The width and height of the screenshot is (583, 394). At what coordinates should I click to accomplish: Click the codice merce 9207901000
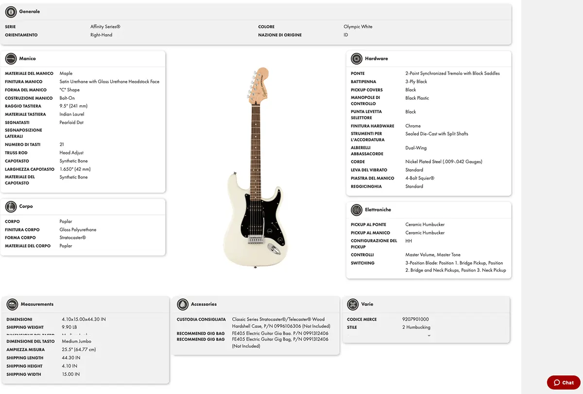pos(415,320)
